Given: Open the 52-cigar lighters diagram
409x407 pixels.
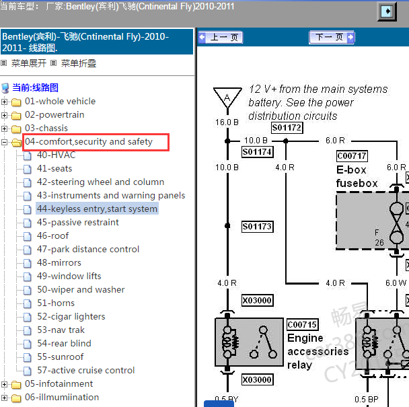Looking at the screenshot, I should click(71, 316).
